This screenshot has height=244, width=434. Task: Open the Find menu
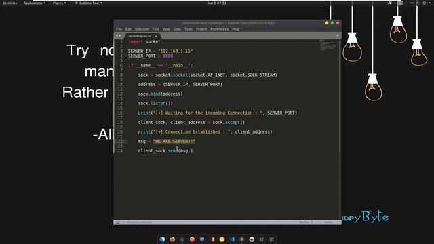click(155, 29)
